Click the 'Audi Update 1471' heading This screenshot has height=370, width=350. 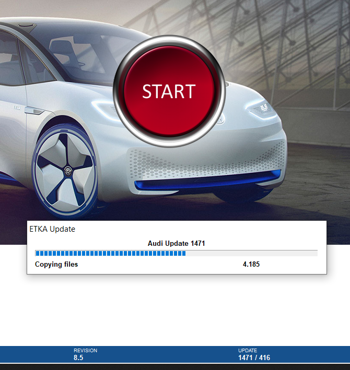176,243
